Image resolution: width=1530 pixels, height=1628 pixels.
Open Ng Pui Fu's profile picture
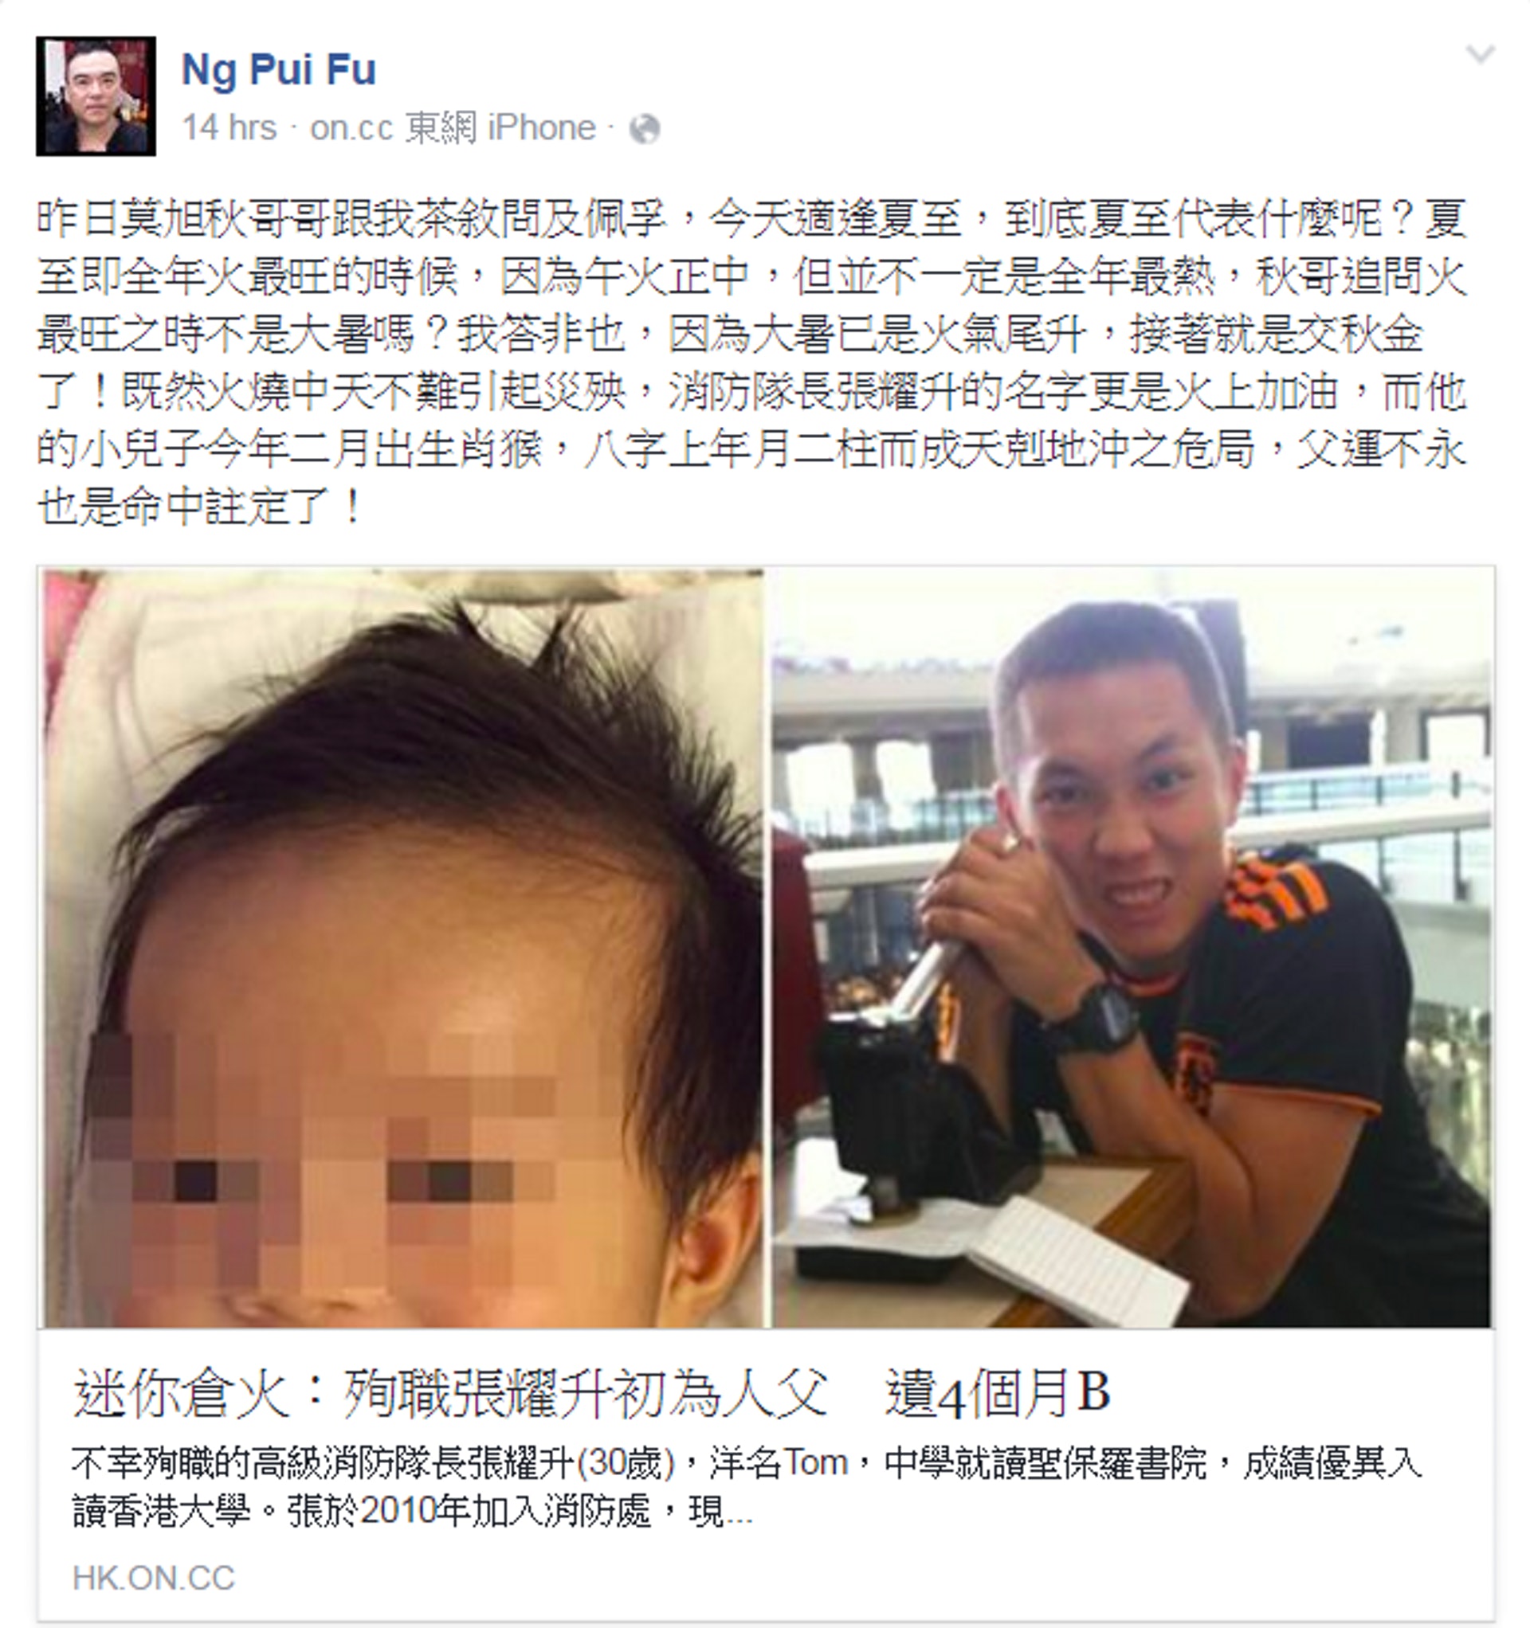96,96
